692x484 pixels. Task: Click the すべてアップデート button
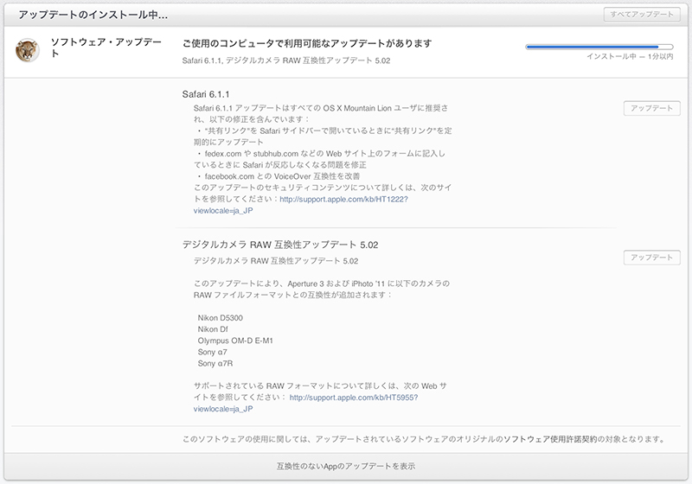pyautogui.click(x=642, y=15)
